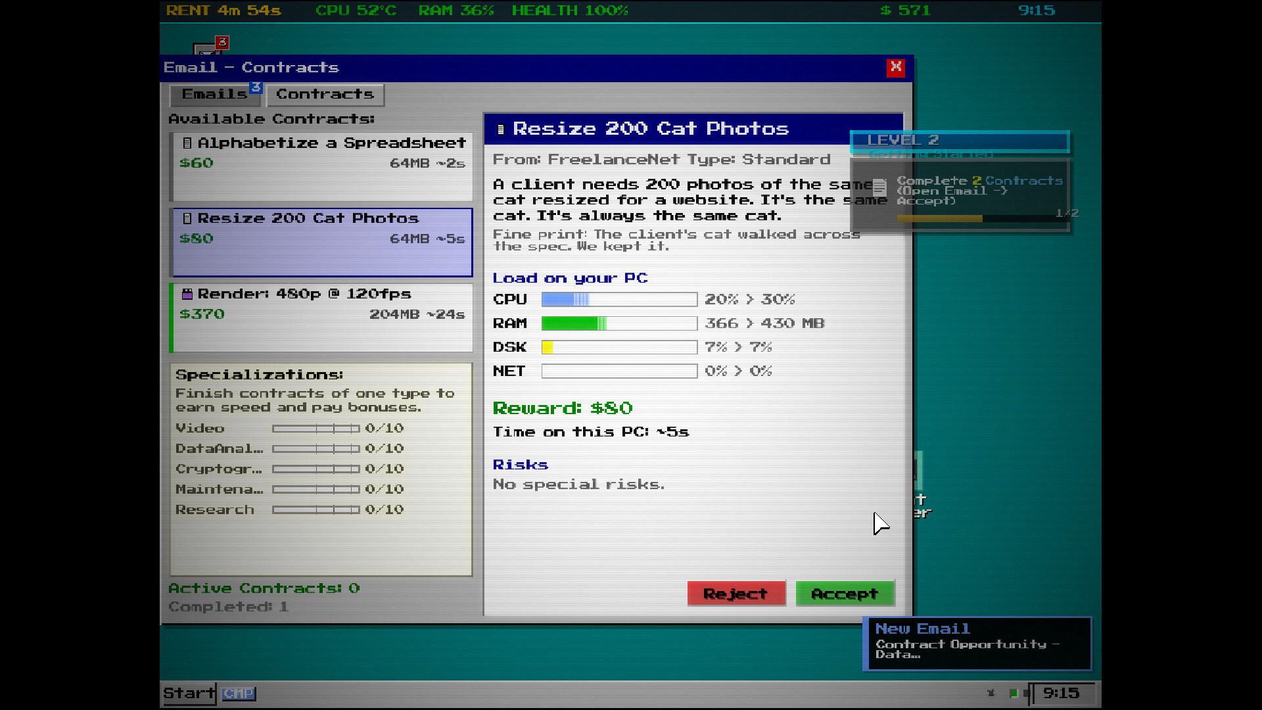Viewport: 1262px width, 710px height.
Task: Accept the Resize 200 Cat Photos contract
Action: pyautogui.click(x=845, y=594)
